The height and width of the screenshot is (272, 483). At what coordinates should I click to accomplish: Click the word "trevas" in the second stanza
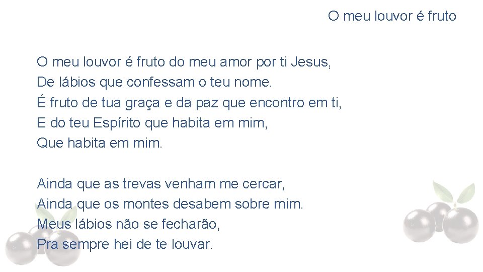(x=142, y=184)
